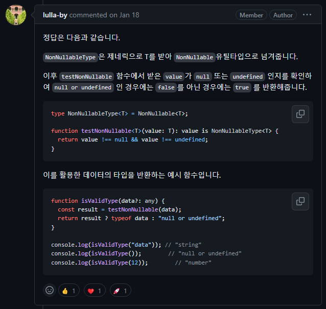
Task: Click the inline 'false' code tag
Action: coord(166,87)
